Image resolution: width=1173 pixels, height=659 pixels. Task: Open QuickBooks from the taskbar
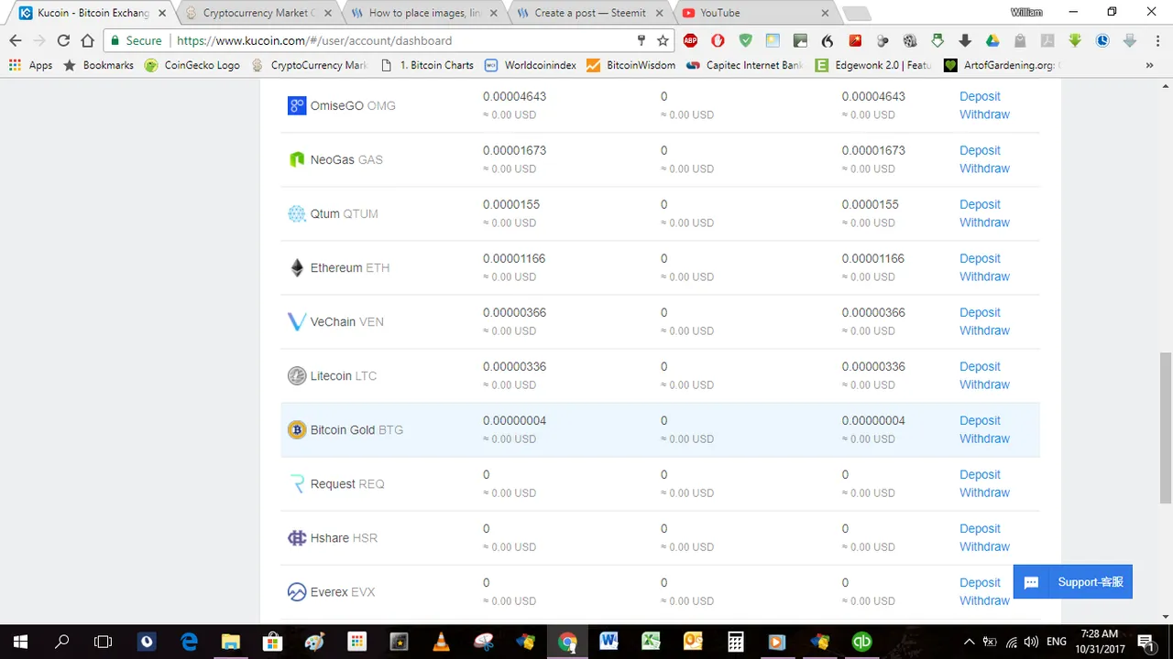(x=861, y=642)
